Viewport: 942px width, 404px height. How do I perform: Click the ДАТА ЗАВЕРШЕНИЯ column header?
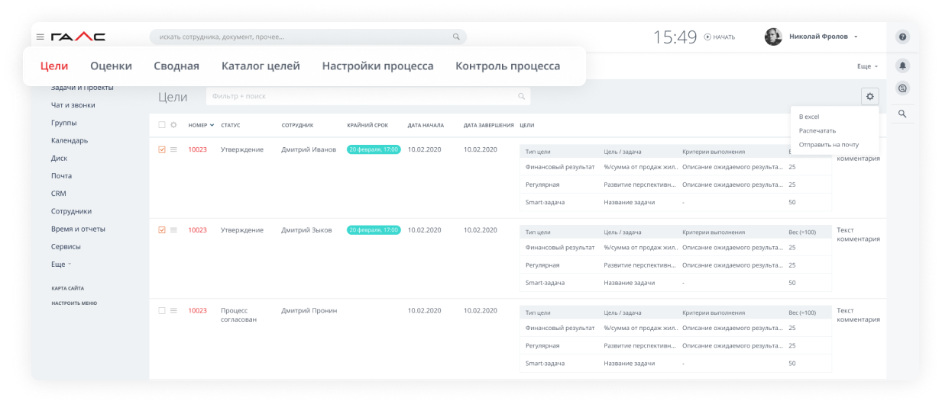coord(489,125)
